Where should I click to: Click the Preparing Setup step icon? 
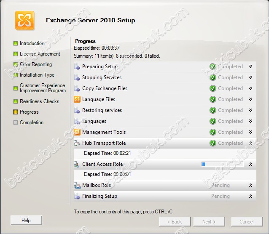tap(77, 66)
